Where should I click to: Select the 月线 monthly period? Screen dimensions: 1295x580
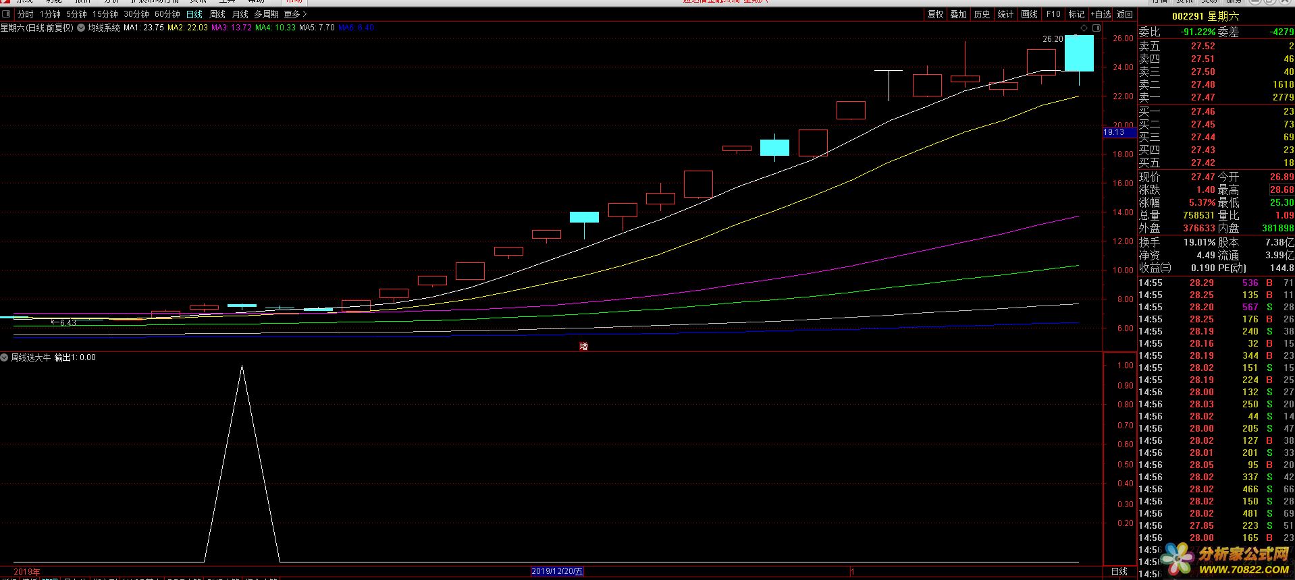pos(240,14)
